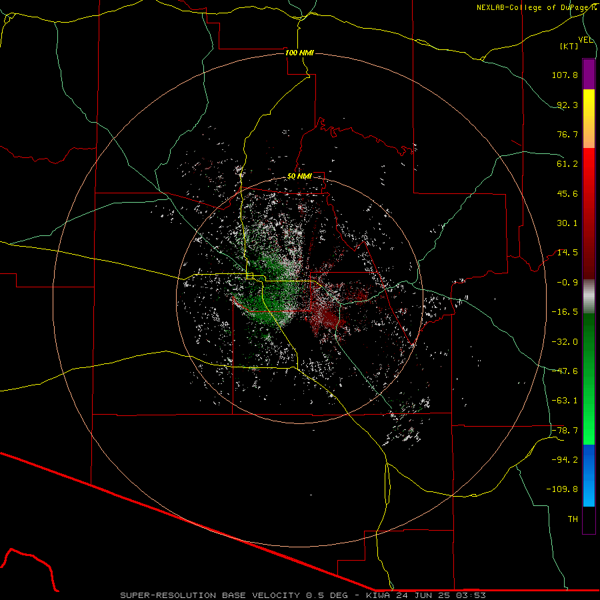This screenshot has height=600, width=600.
Task: Click the -78.7 velocity scale value
Action: 565,431
